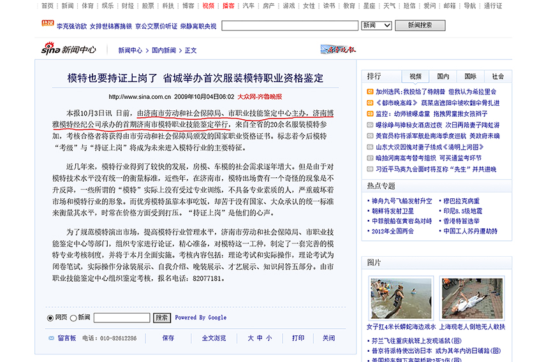Viewport: 544px width, 362px height.
Task: Set font size to 大
Action: [x=251, y=338]
